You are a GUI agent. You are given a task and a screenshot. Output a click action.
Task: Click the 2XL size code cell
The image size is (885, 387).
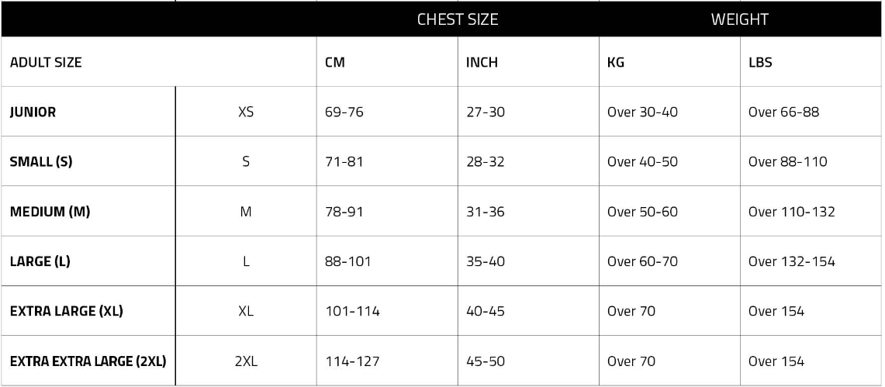tap(246, 361)
